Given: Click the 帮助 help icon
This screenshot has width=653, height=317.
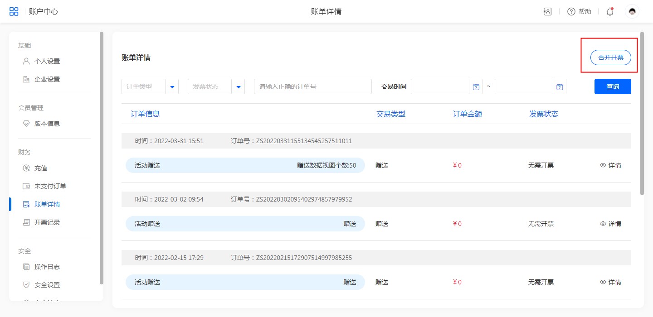Looking at the screenshot, I should coord(571,12).
